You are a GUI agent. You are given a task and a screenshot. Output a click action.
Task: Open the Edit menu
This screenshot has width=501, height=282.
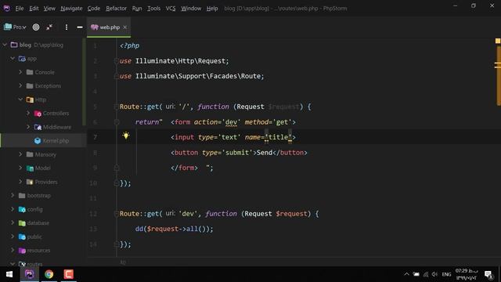pyautogui.click(x=34, y=9)
